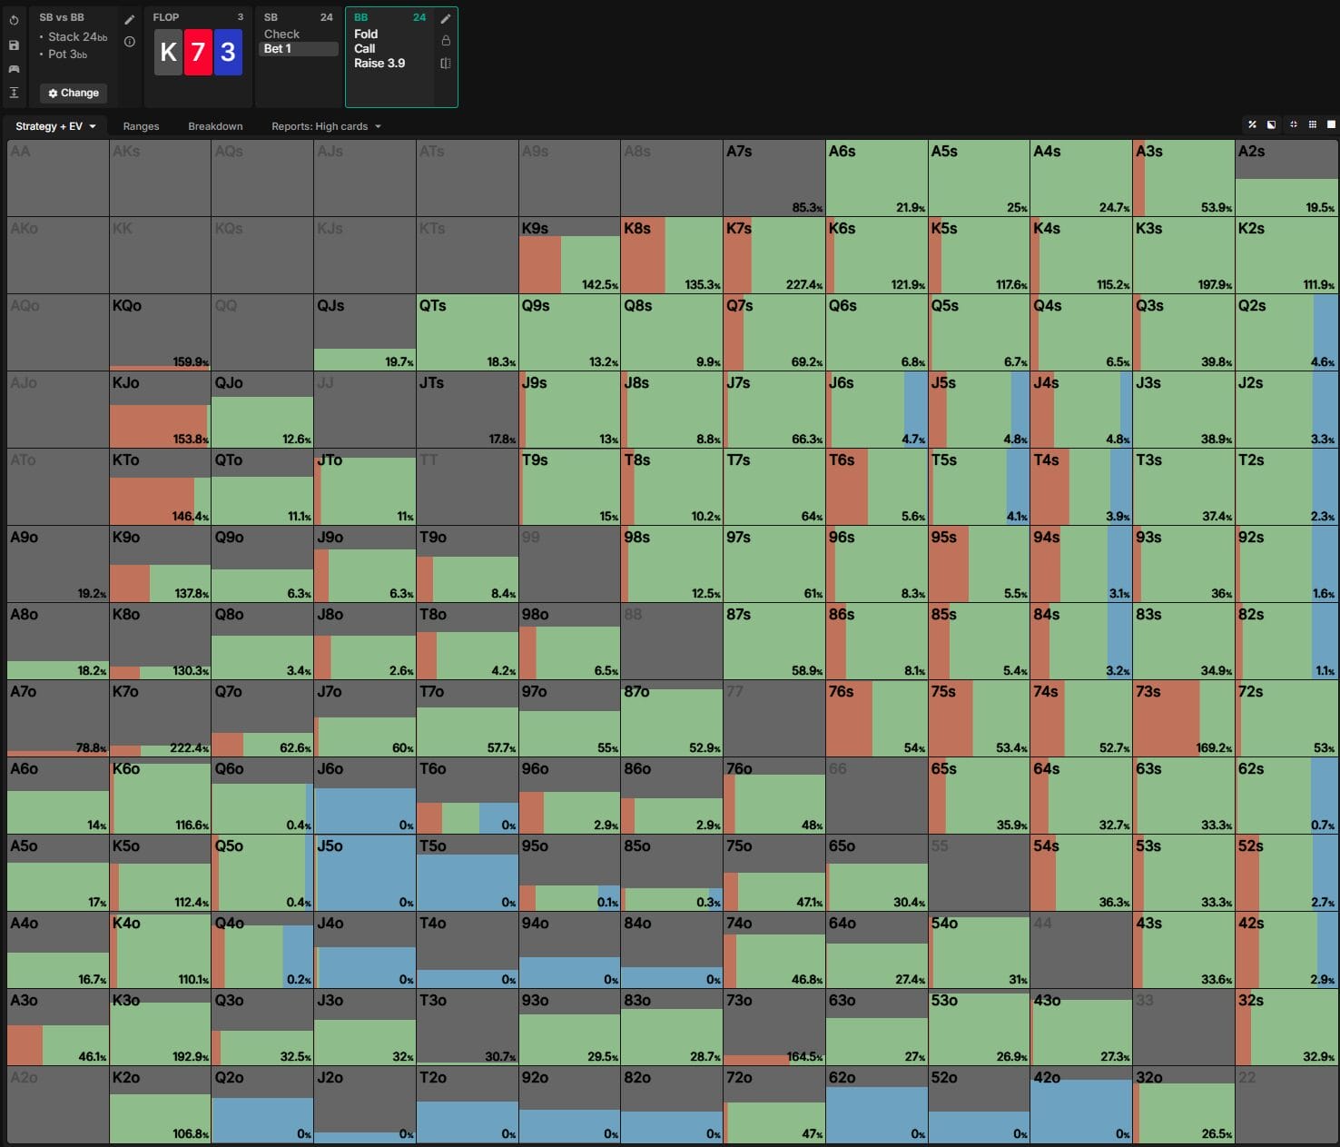Open the game controller practice icon

(x=14, y=69)
